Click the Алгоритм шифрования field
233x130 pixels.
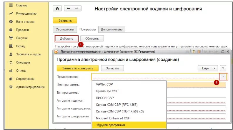[196, 117]
